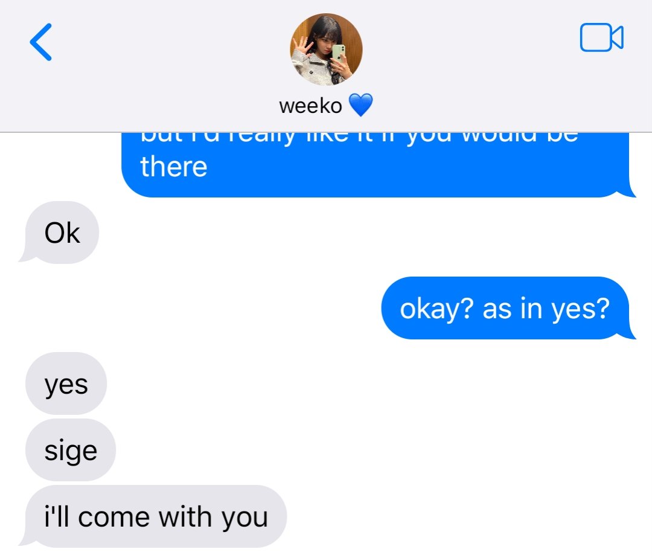This screenshot has height=558, width=652.
Task: Tap the contact name weeko
Action: [310, 106]
